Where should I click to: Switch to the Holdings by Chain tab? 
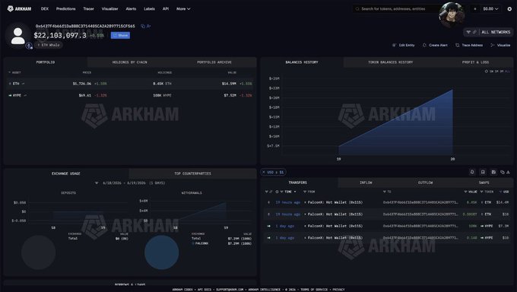(x=129, y=62)
